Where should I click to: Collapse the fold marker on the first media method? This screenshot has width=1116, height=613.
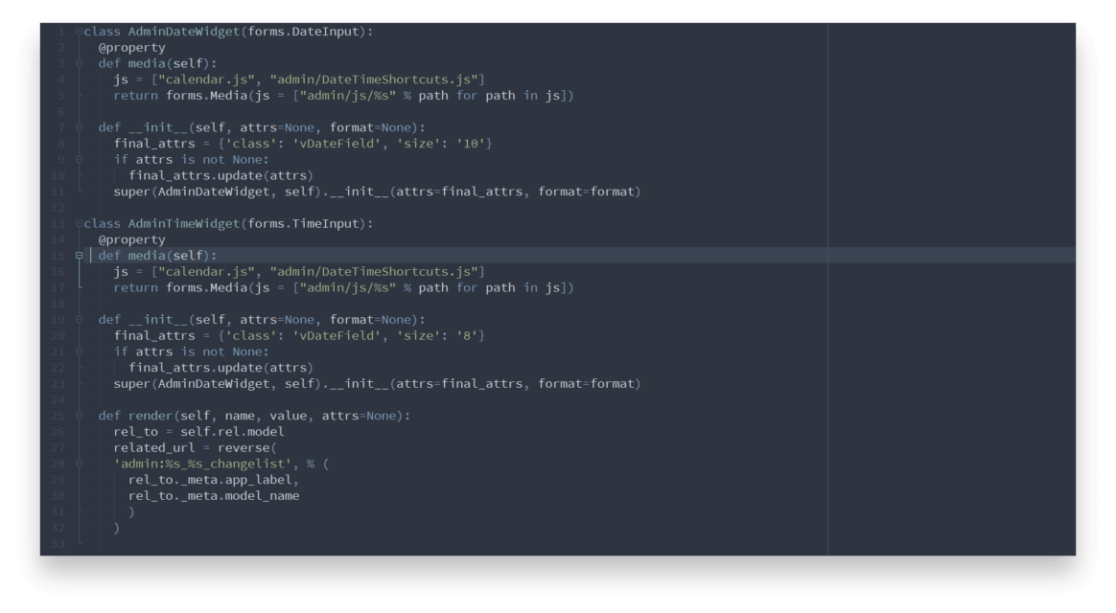click(x=77, y=62)
